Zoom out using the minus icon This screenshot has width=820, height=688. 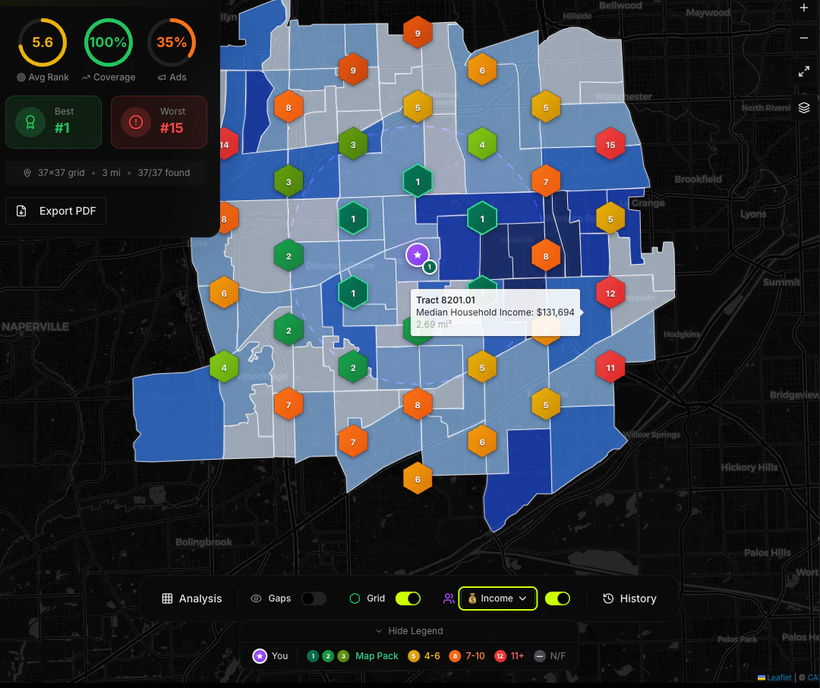[x=804, y=38]
